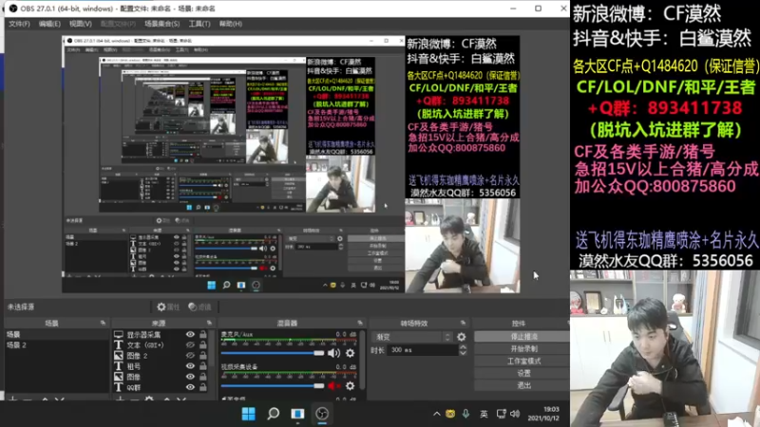Image resolution: width=760 pixels, height=427 pixels.
Task: Click 退出 to exit OBS
Action: (x=522, y=385)
